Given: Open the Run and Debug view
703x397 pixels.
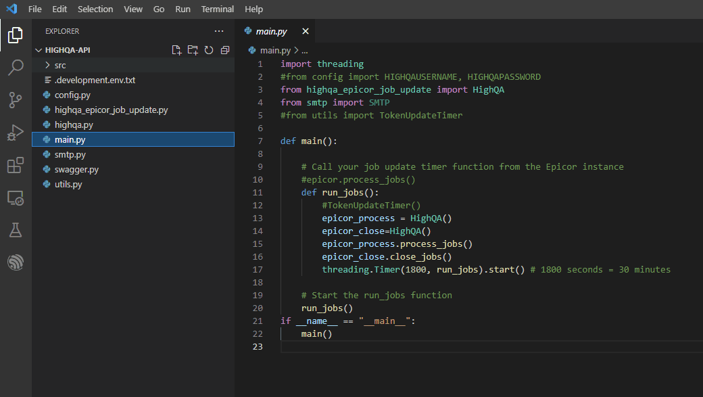Looking at the screenshot, I should 14,133.
